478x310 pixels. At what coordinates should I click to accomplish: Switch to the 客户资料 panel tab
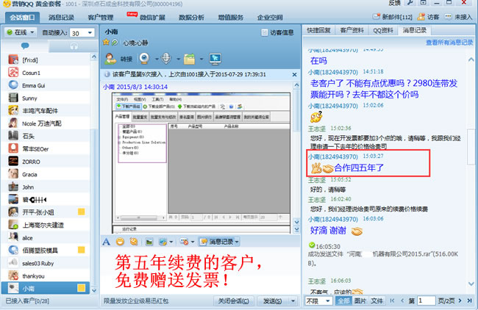[x=352, y=30]
